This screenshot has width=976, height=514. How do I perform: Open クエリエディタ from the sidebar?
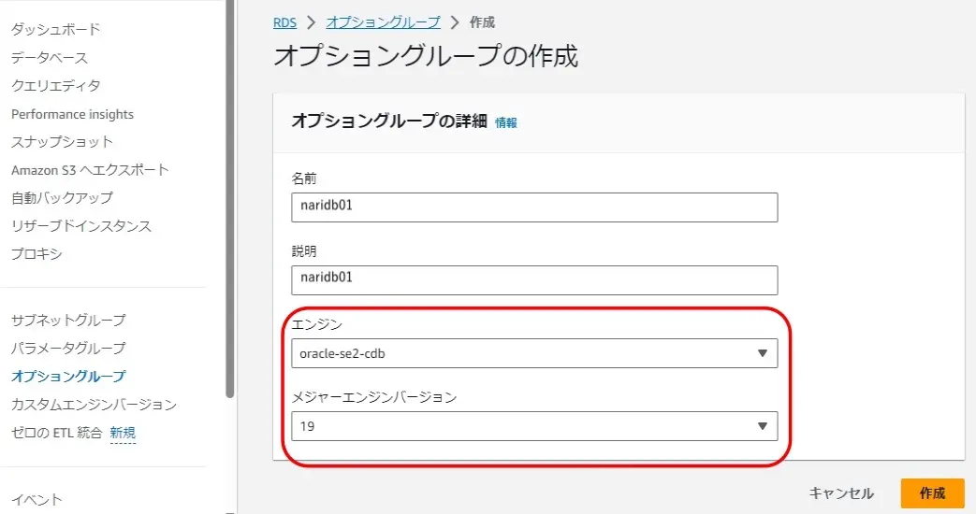56,86
